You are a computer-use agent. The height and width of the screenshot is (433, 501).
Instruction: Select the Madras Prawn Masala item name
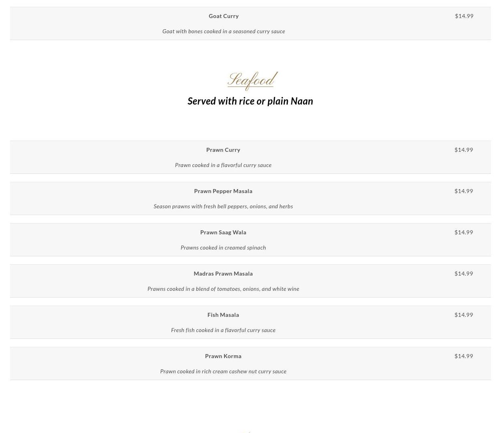point(223,274)
